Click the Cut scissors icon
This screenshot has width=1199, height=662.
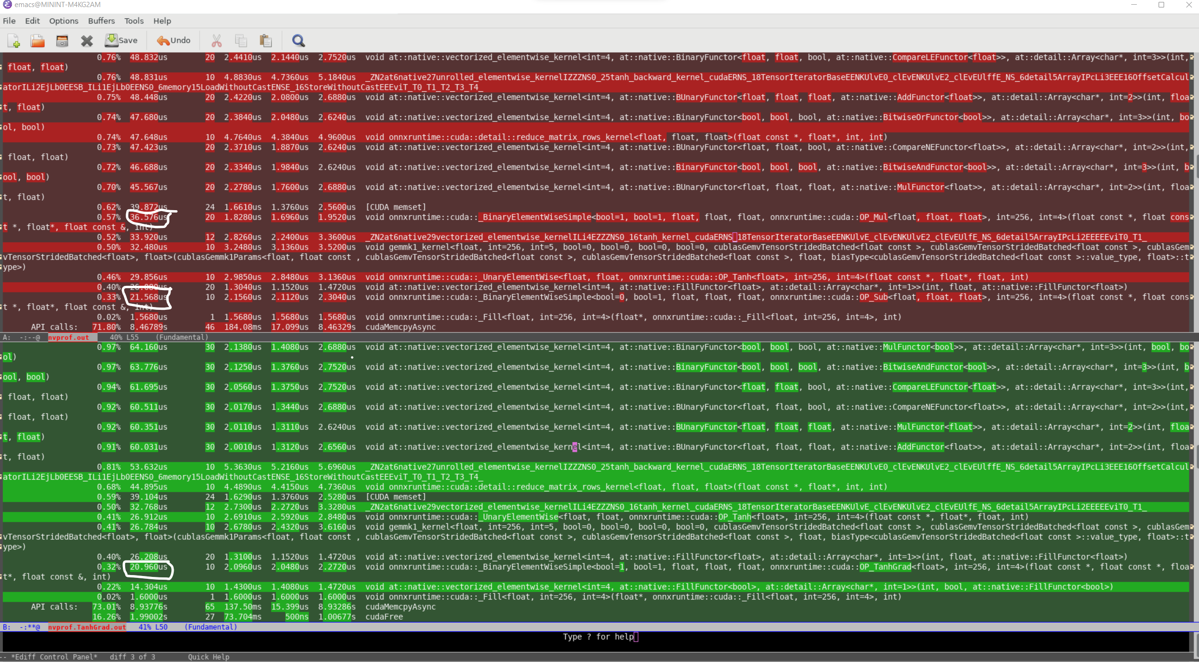tap(216, 41)
